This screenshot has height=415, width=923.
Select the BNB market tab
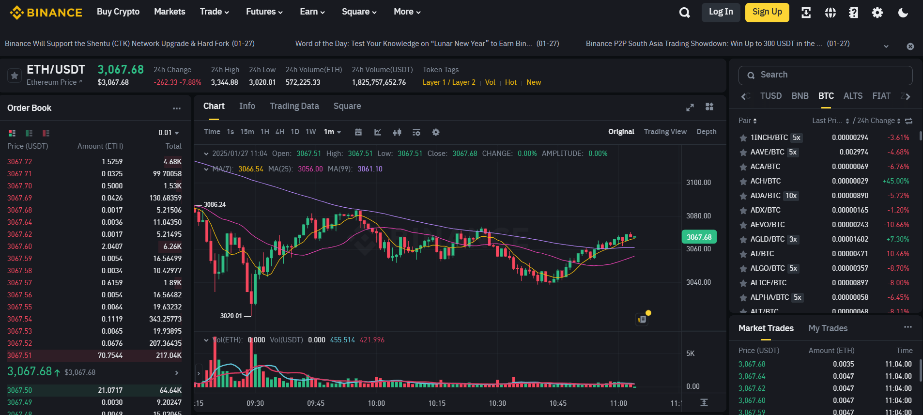800,96
